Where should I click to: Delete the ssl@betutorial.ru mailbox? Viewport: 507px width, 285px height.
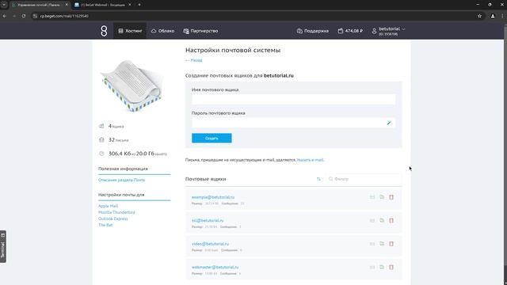391,220
